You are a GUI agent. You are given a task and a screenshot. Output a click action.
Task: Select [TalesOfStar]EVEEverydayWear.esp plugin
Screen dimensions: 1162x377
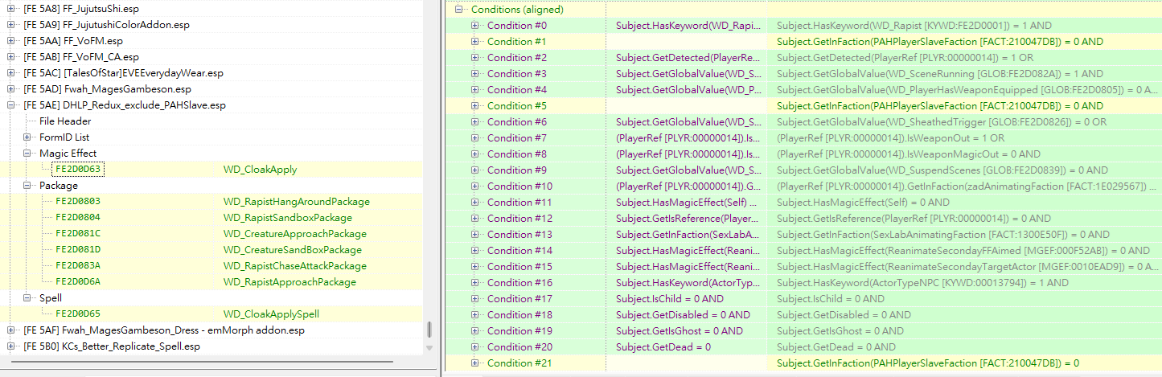(x=123, y=73)
